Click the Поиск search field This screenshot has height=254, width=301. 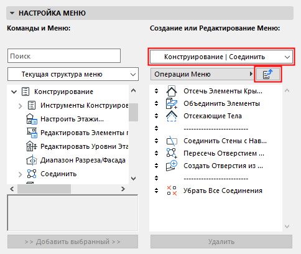64,56
